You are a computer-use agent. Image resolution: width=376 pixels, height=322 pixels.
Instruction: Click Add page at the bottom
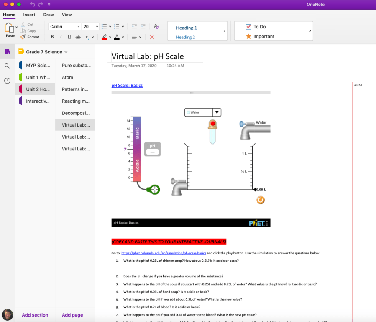click(72, 315)
